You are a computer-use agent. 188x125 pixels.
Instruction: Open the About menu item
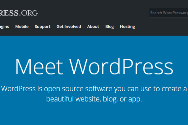click(93, 27)
